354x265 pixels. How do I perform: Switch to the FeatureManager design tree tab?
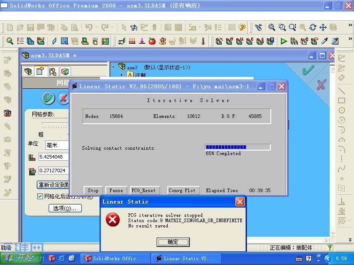pos(28,72)
